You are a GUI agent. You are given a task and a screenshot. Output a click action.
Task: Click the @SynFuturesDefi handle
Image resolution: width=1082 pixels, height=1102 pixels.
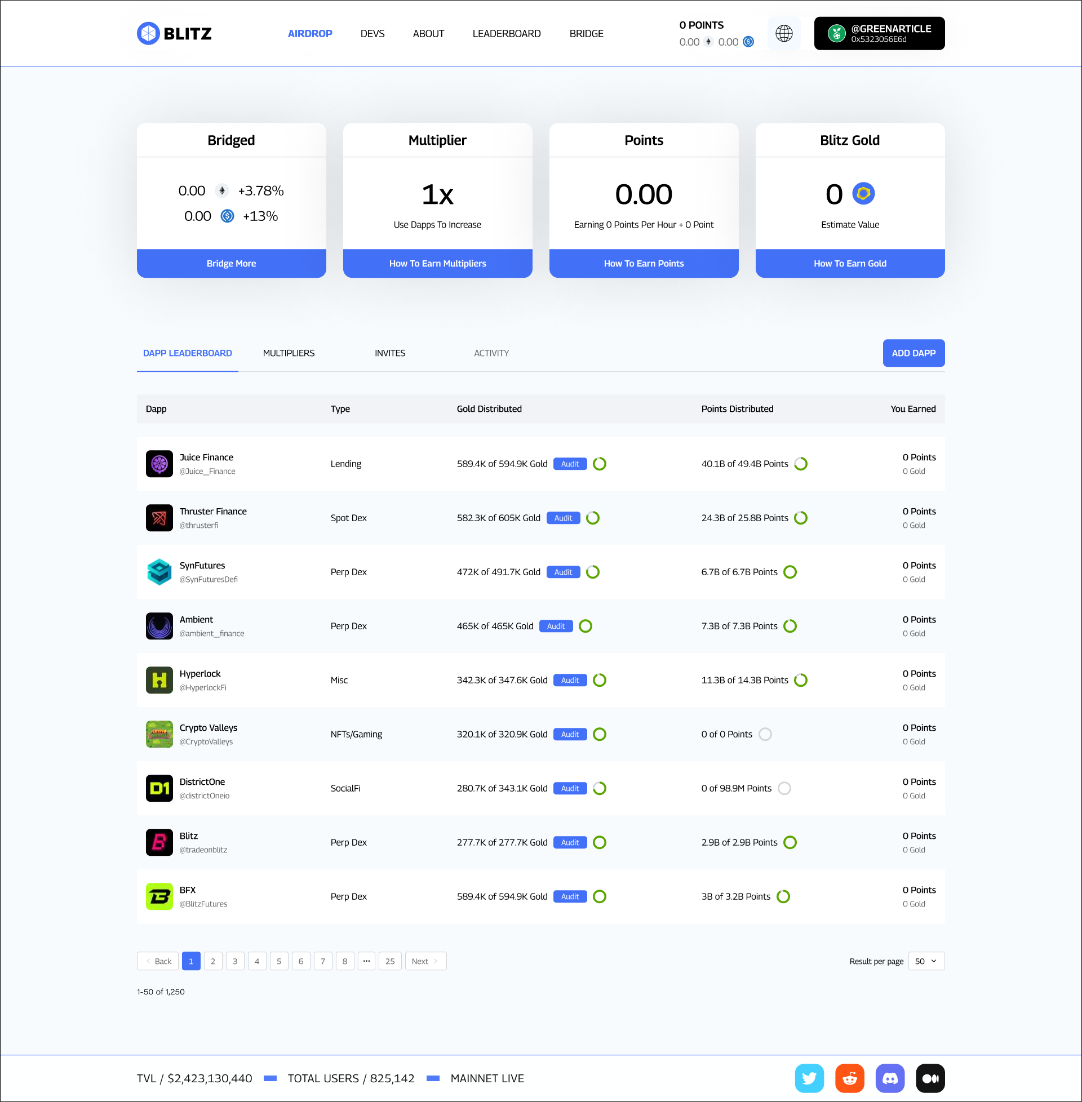tap(209, 579)
